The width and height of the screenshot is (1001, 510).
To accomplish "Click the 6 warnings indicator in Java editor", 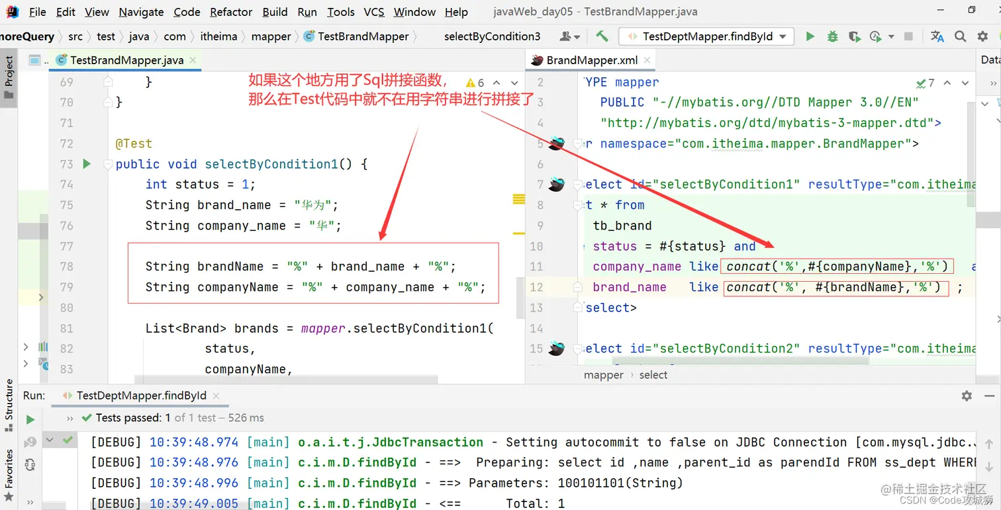I will 475,83.
